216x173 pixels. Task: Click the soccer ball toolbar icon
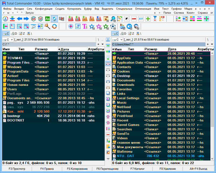click(113, 26)
